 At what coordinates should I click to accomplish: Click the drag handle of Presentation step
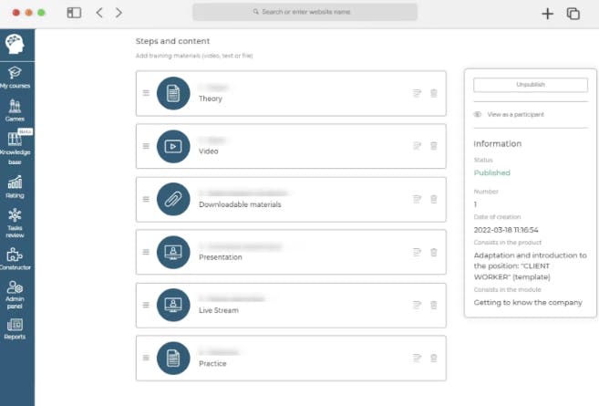tap(146, 252)
